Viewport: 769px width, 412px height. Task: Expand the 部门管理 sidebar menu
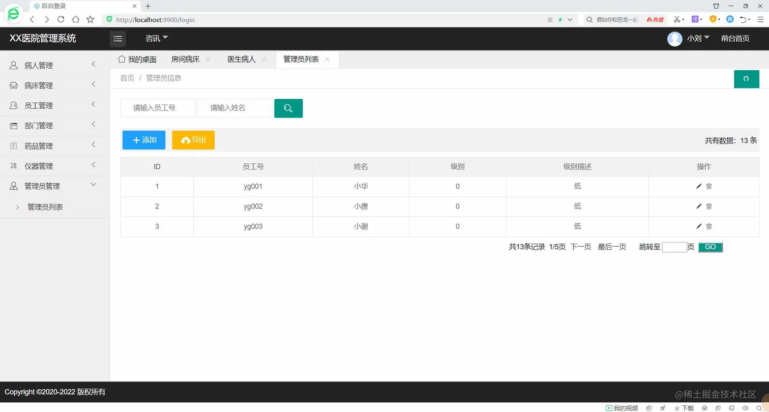(55, 125)
